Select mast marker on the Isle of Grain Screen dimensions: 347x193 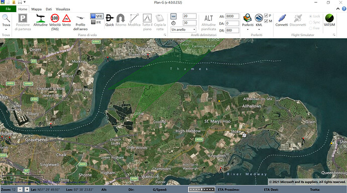pyautogui.click(x=303, y=140)
